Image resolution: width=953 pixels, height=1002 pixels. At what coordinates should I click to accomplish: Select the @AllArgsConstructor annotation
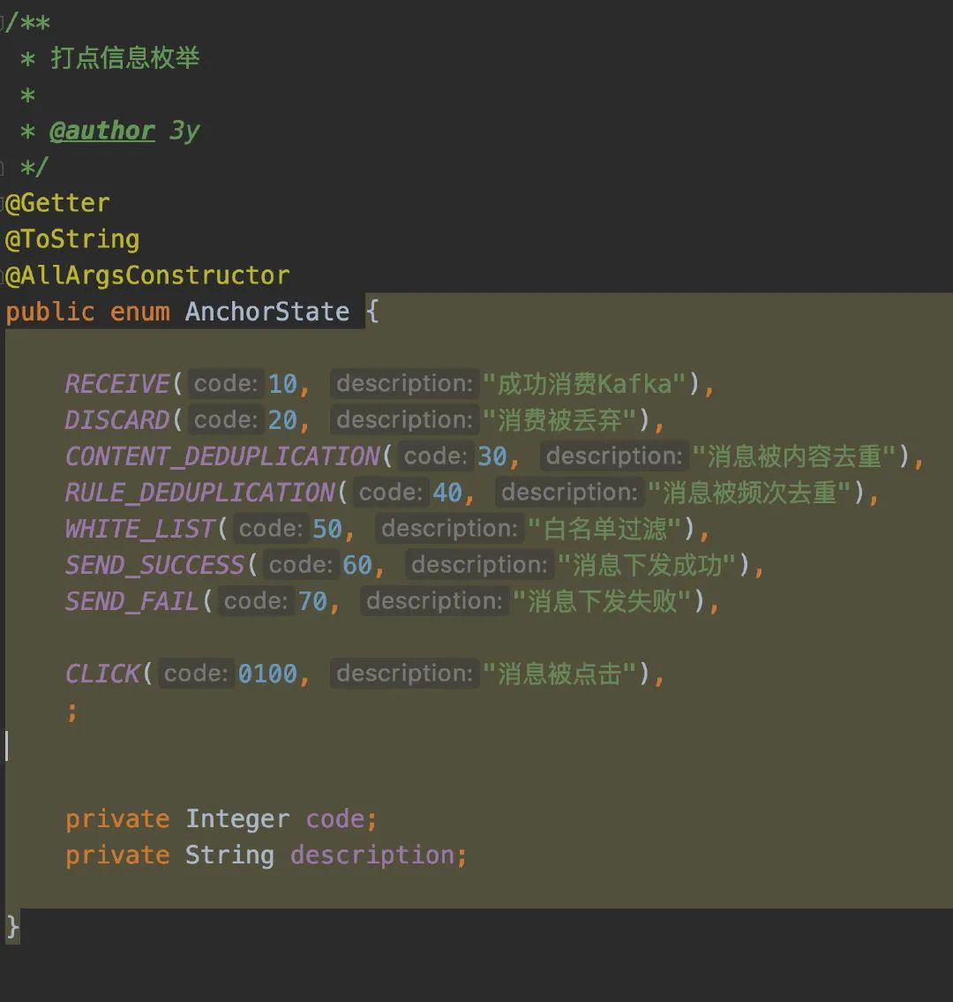147,275
